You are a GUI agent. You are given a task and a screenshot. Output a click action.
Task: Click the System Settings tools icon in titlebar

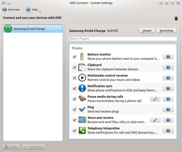pyautogui.click(x=4, y=3)
